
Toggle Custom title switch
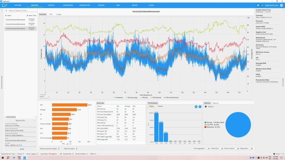pos(221,149)
